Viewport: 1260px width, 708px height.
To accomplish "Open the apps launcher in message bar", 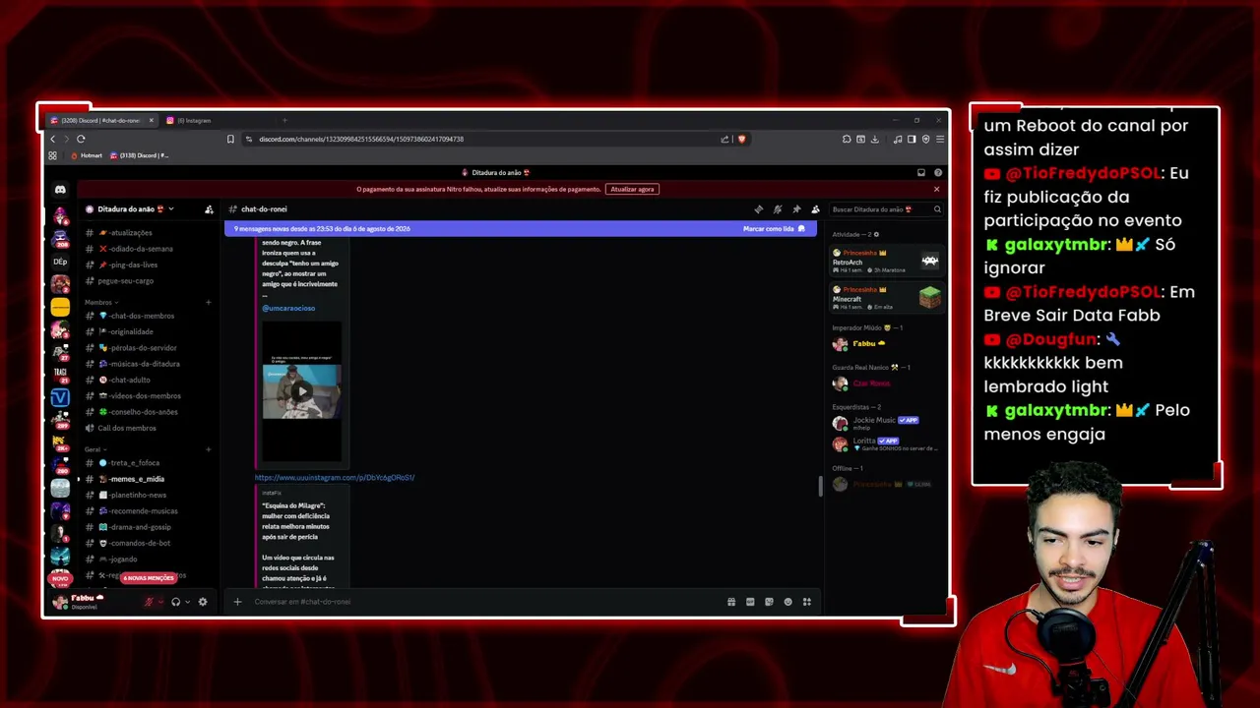I will click(x=807, y=602).
